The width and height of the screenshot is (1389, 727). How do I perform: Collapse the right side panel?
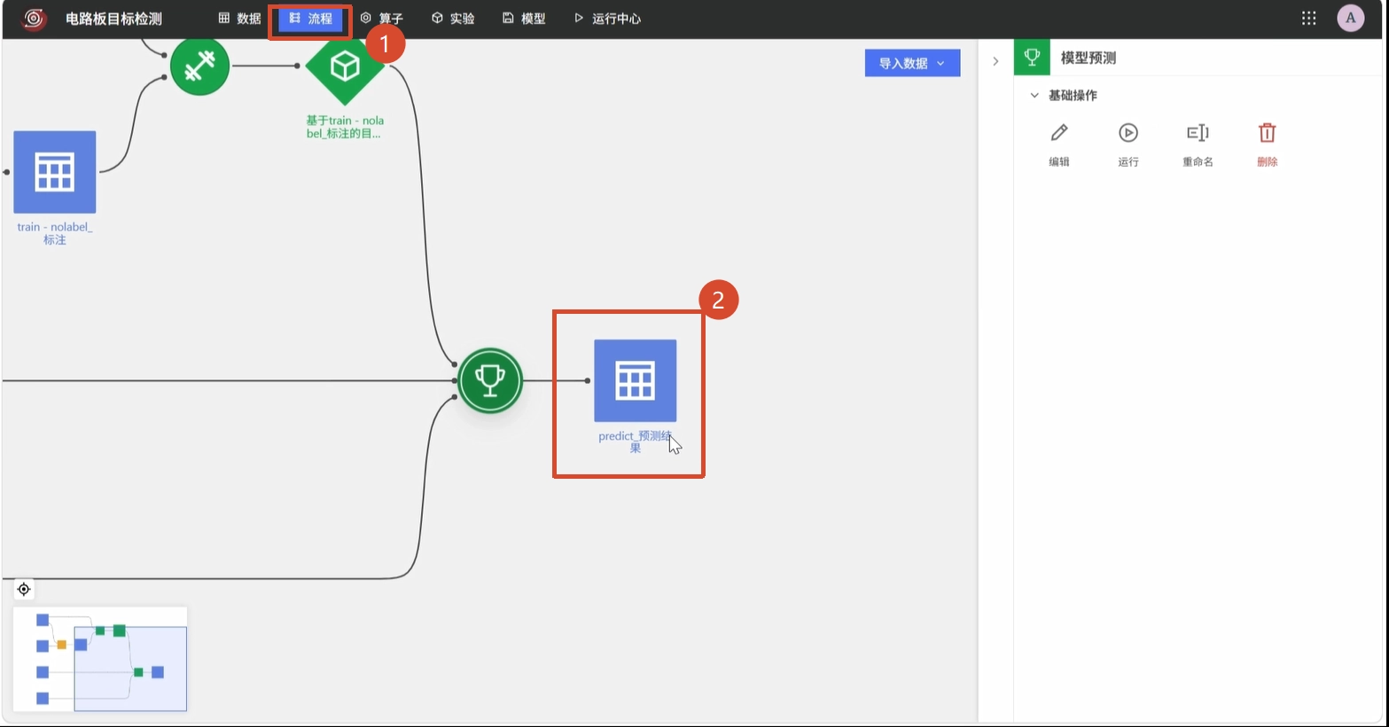pos(995,61)
